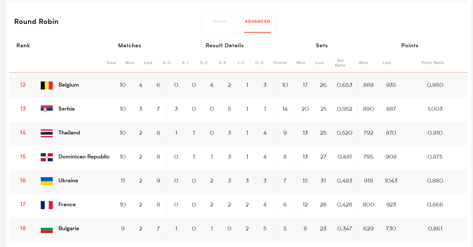Image resolution: width=473 pixels, height=247 pixels.
Task: Click the Round Robin heading
Action: coord(36,22)
